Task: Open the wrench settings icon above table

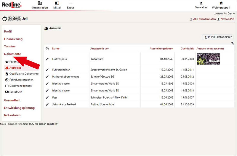Action: (232, 43)
